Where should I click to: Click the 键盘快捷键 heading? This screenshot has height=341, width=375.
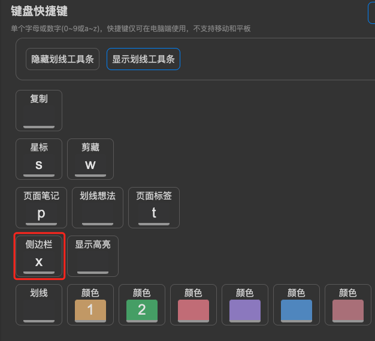tap(39, 11)
